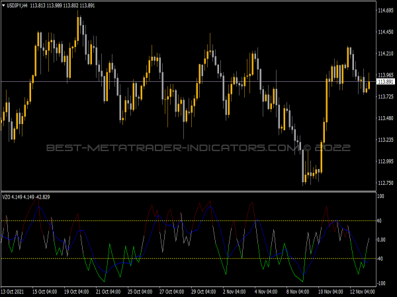Click the current price tag 113.891
The height and width of the screenshot is (297, 397).
point(385,82)
